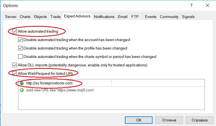Enable disable trading when charts symbol changed

tap(20, 57)
